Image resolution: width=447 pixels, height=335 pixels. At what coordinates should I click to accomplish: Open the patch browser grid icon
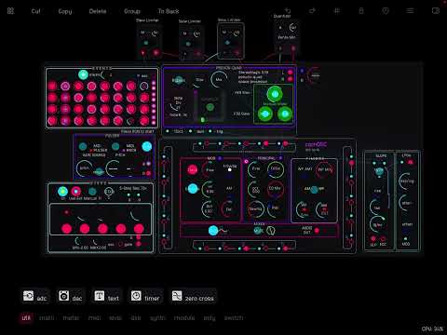(10, 11)
